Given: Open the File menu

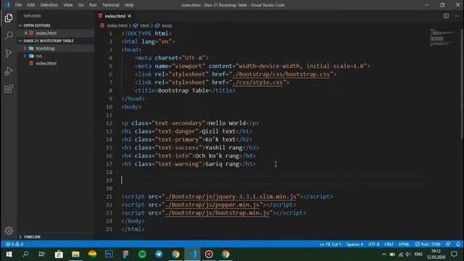Looking at the screenshot, I should 18,5.
